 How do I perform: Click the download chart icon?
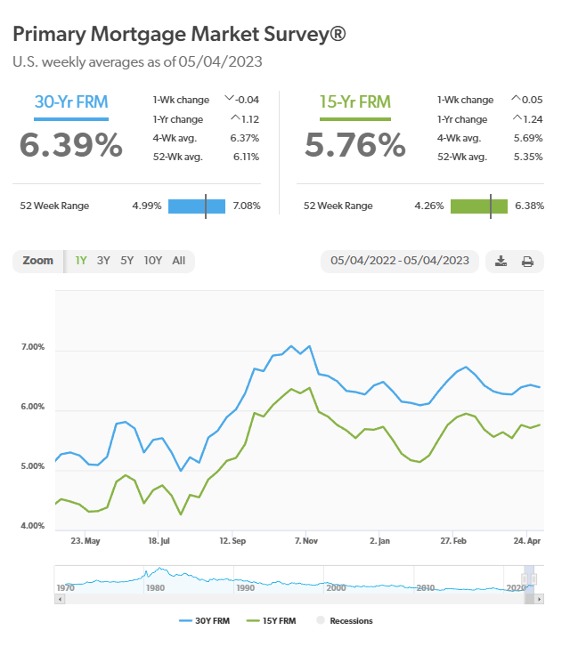click(x=501, y=261)
